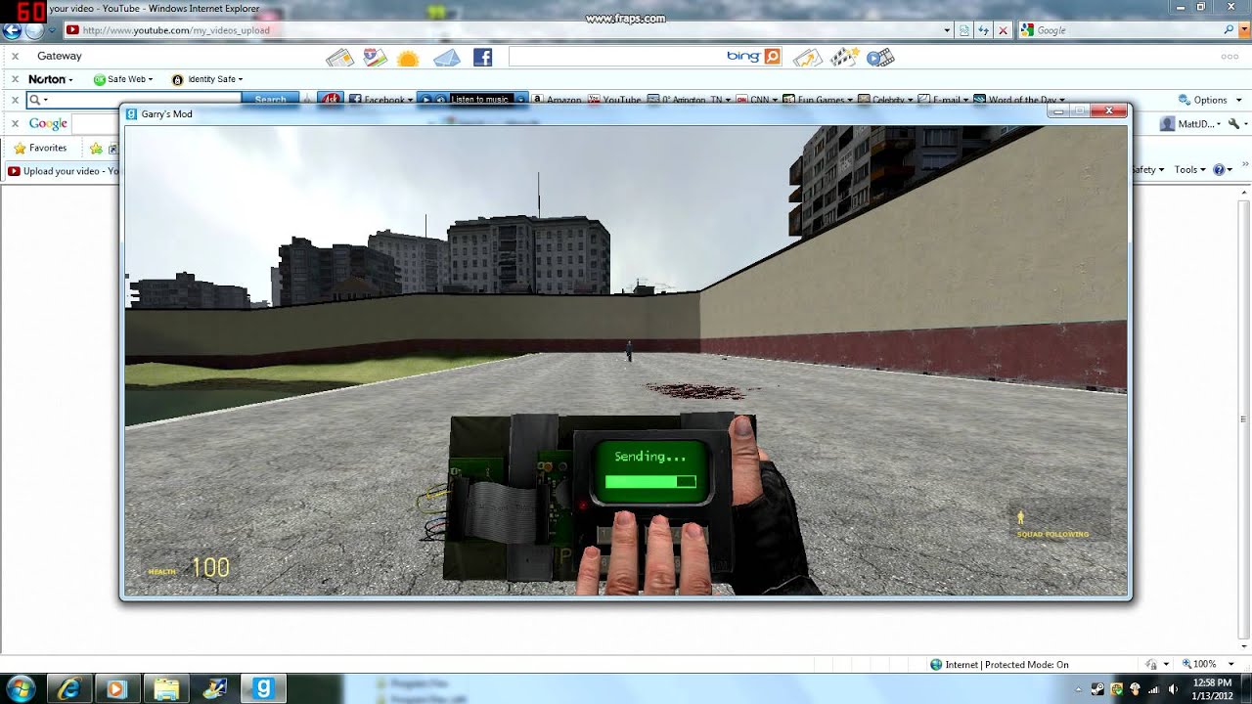The image size is (1252, 704).
Task: Open the photos chart icon on Gateway toolbar
Action: point(808,58)
